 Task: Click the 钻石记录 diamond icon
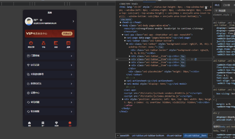pyautogui.click(x=28, y=65)
